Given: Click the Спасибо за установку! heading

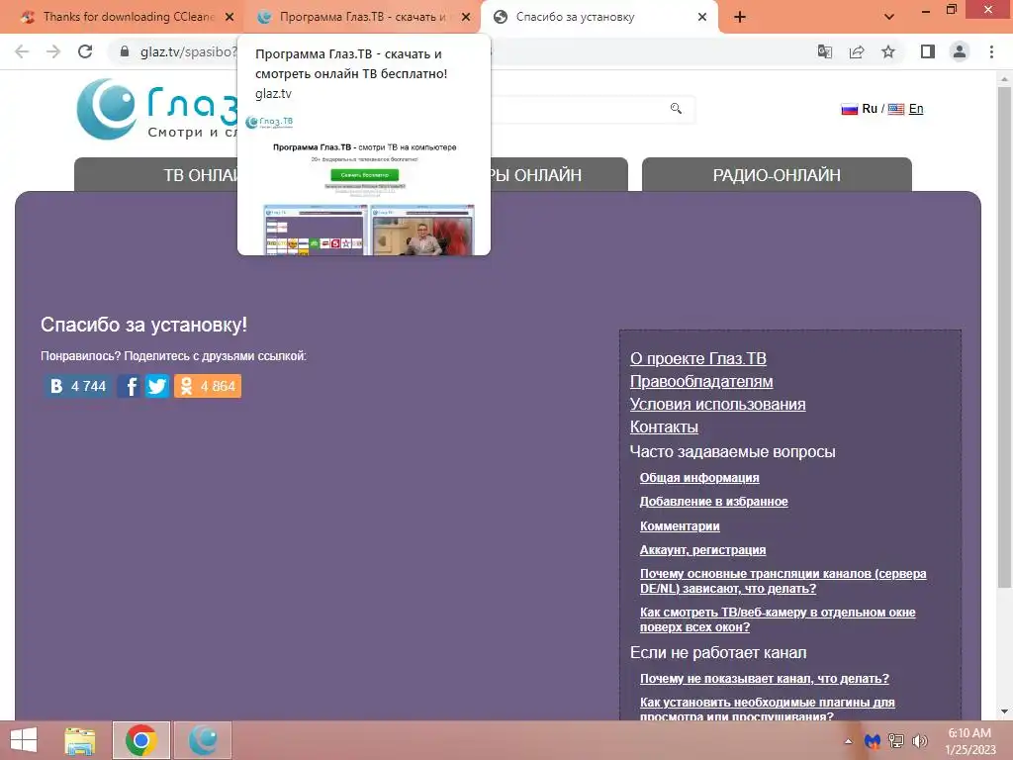Looking at the screenshot, I should tap(143, 325).
